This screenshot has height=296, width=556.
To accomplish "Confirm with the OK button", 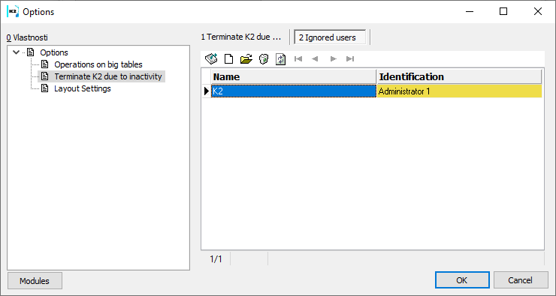I will tap(462, 280).
